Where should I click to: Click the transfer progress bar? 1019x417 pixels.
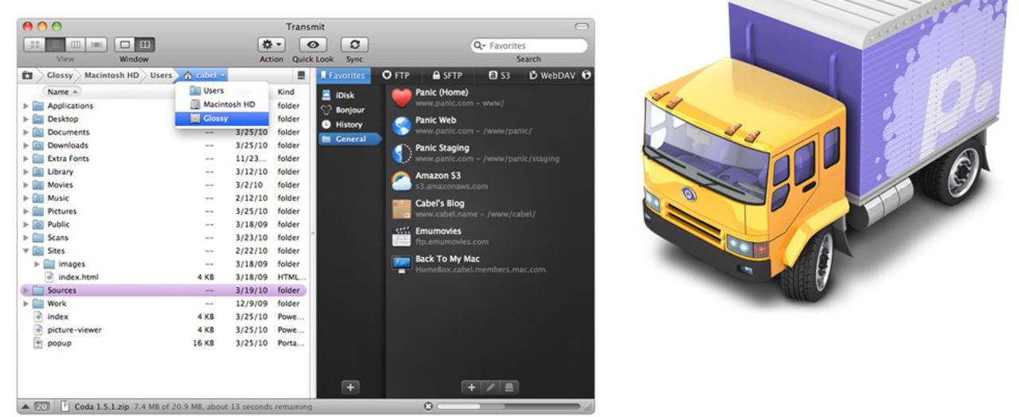pyautogui.click(x=509, y=407)
